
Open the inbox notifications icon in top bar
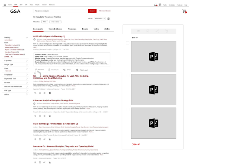pyautogui.click(x=156, y=5)
